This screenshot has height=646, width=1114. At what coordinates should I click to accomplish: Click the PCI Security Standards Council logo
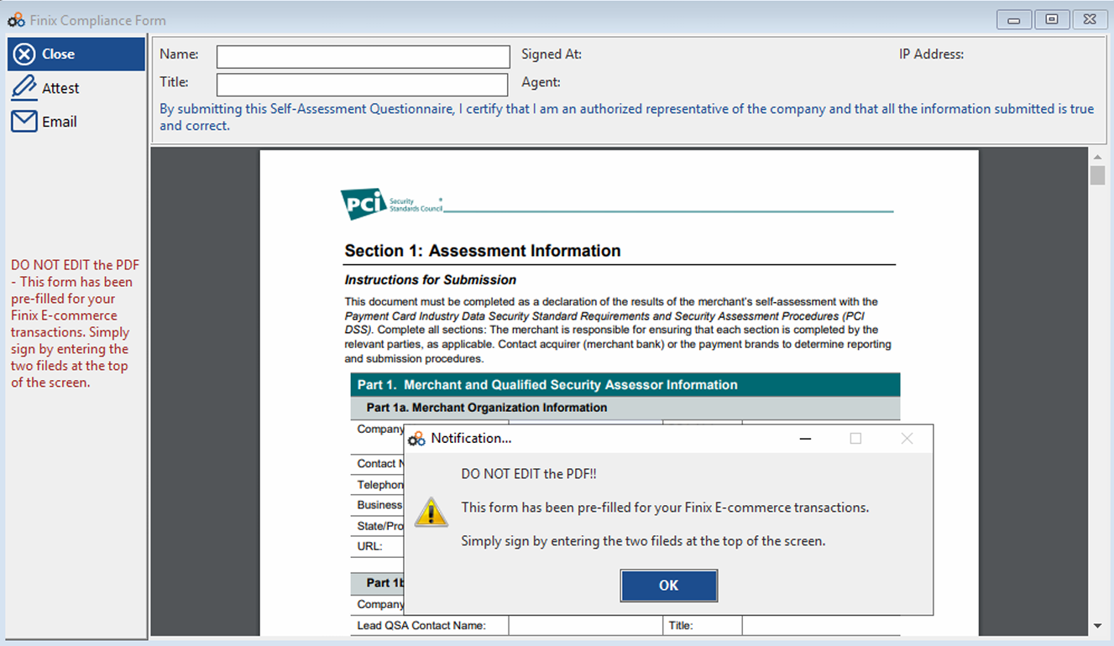391,204
